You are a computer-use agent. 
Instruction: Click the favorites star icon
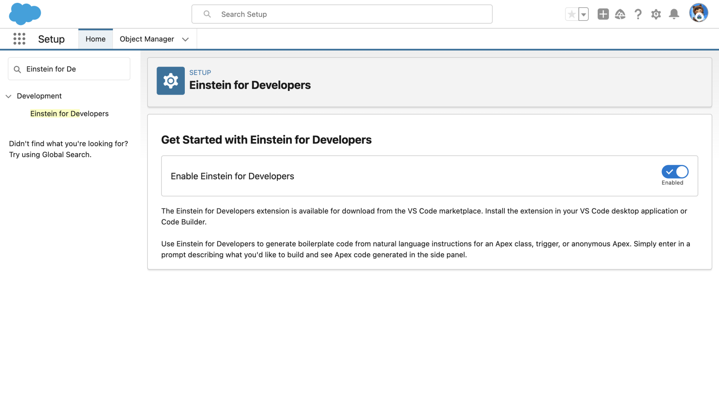coord(571,14)
